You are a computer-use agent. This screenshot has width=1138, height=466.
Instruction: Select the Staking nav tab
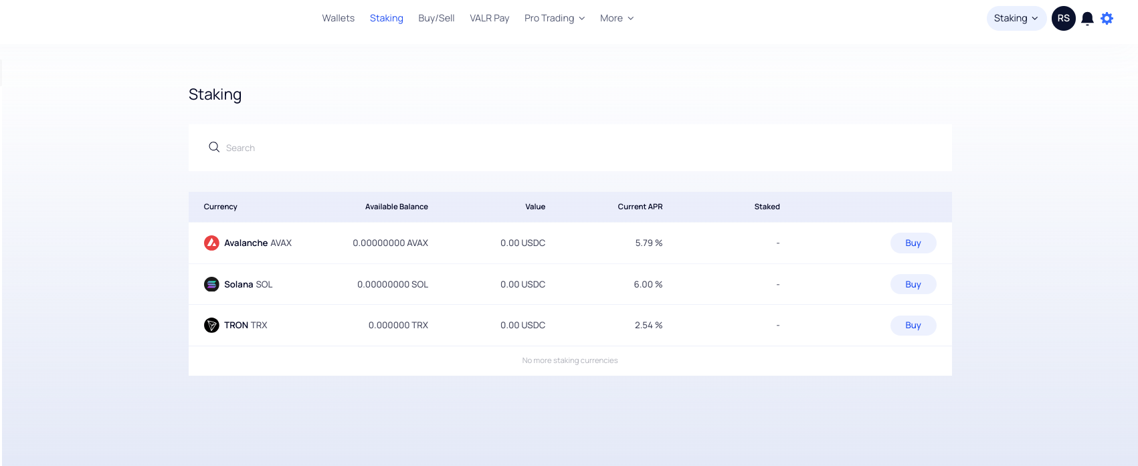pyautogui.click(x=386, y=18)
